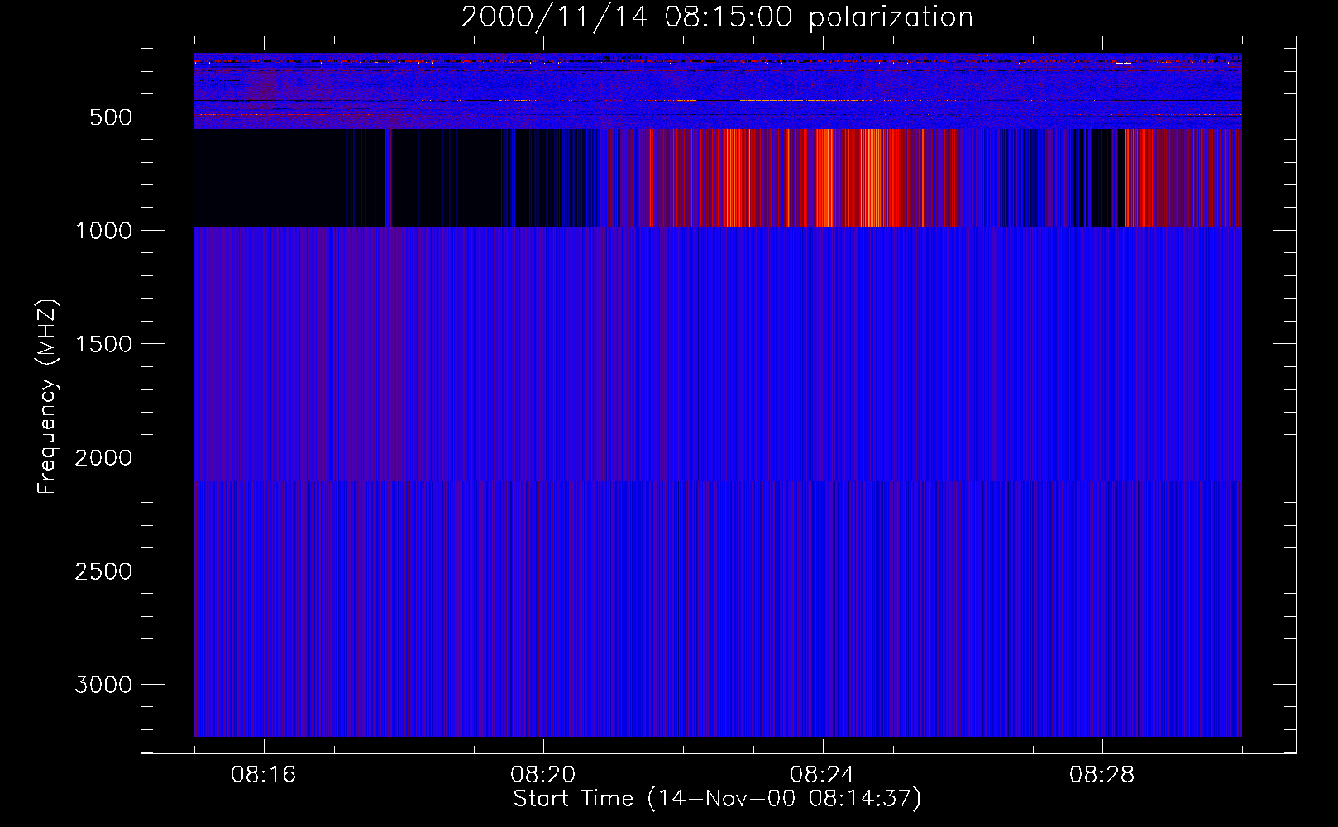Click the 1000 frequency tick label

coord(103,231)
